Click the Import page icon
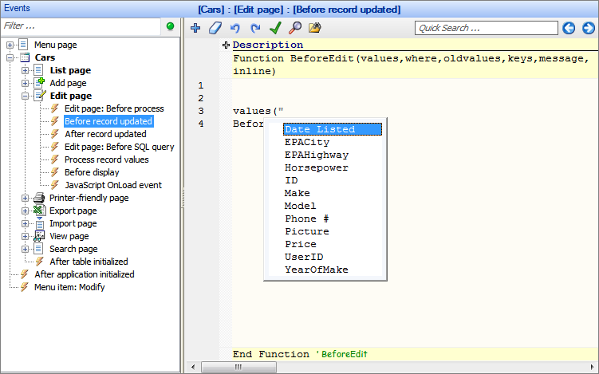Viewport: 599px width, 374px height. click(39, 223)
